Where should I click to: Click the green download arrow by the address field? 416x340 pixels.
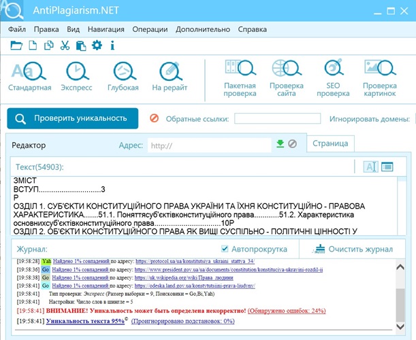pos(279,144)
